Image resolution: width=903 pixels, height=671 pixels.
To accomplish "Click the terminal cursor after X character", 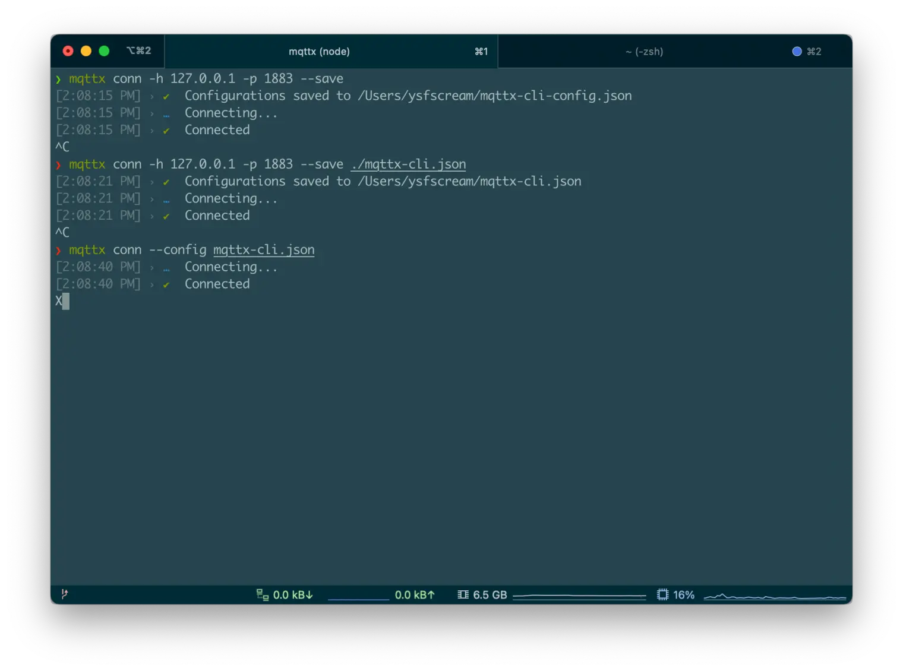I will pos(67,301).
